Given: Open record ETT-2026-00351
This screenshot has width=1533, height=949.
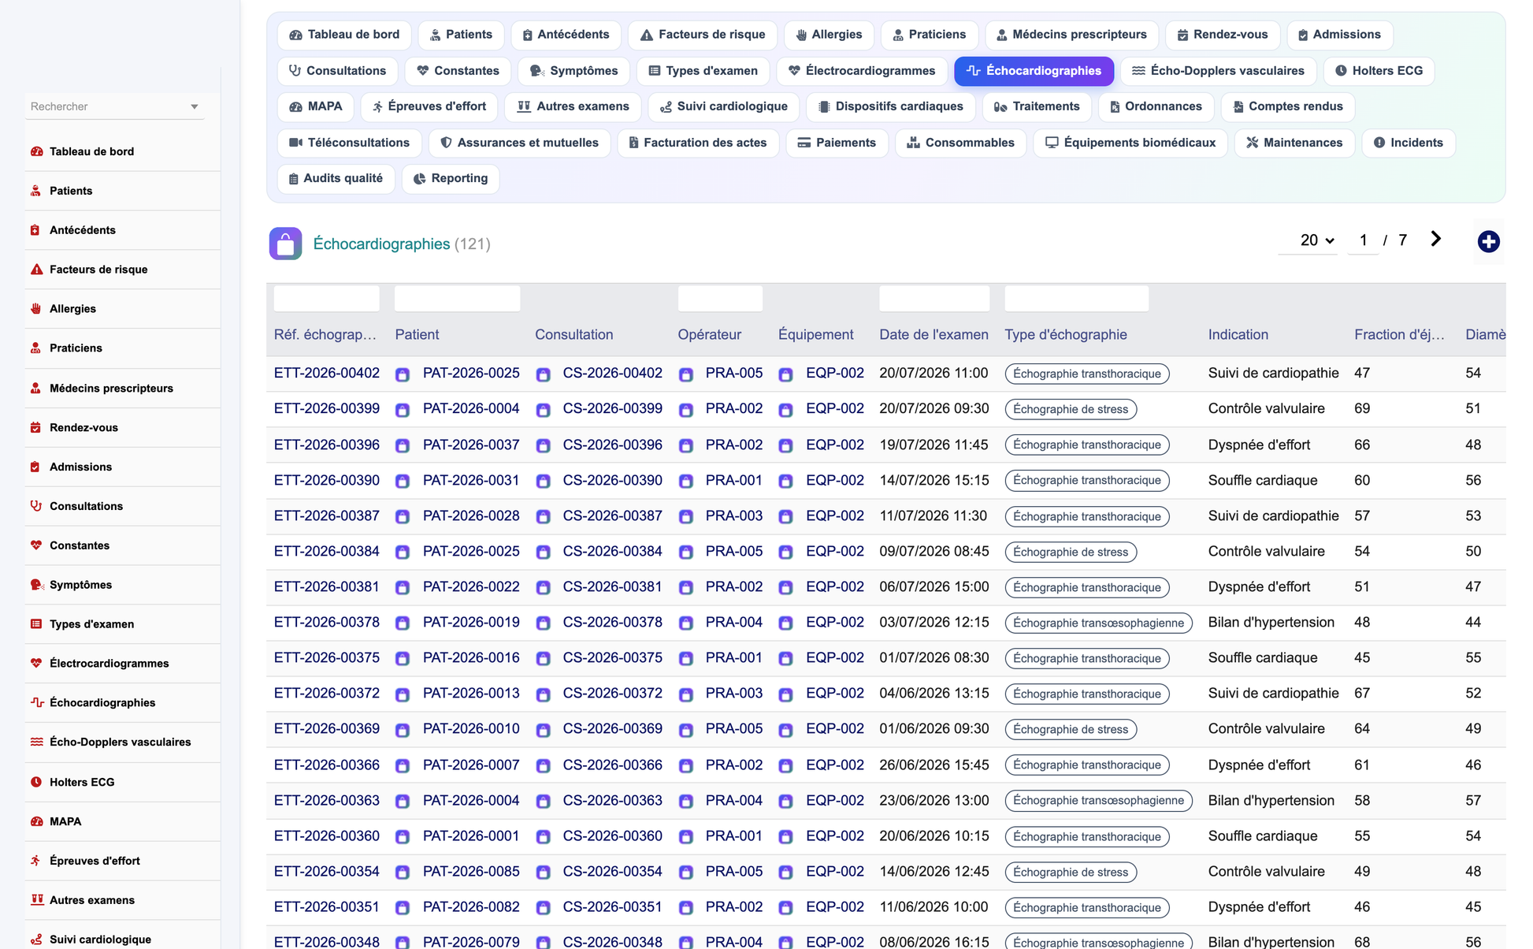Looking at the screenshot, I should 327,906.
